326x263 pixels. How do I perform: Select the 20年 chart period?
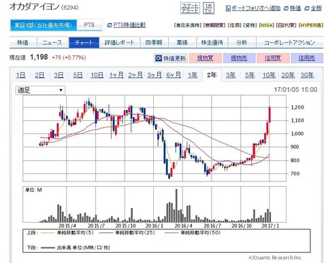tap(288, 75)
